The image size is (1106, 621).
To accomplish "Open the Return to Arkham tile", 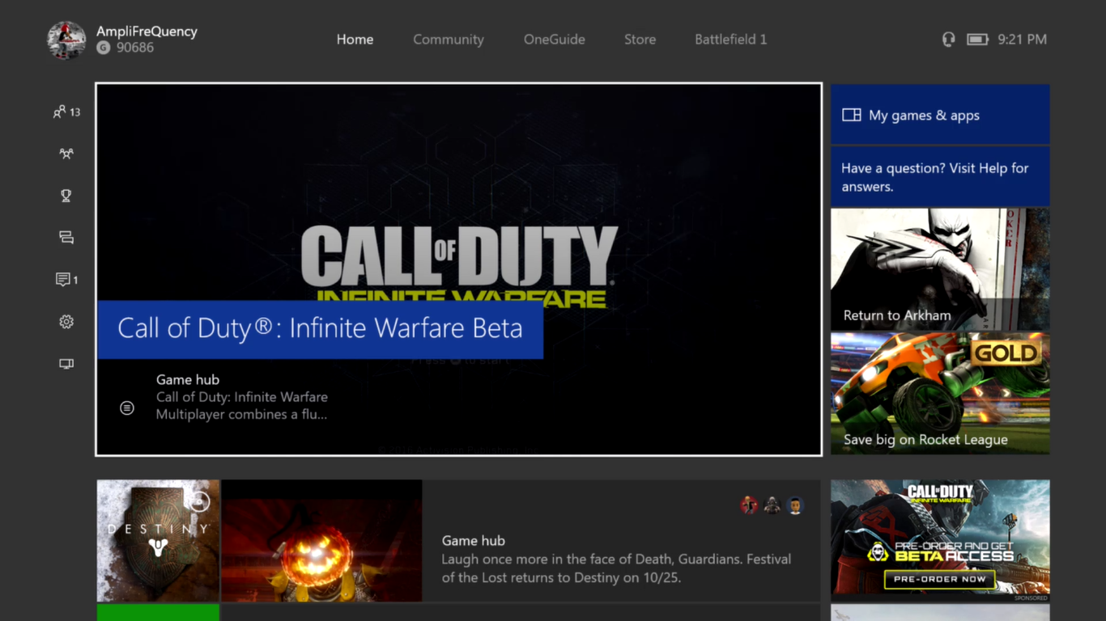I will tap(940, 269).
